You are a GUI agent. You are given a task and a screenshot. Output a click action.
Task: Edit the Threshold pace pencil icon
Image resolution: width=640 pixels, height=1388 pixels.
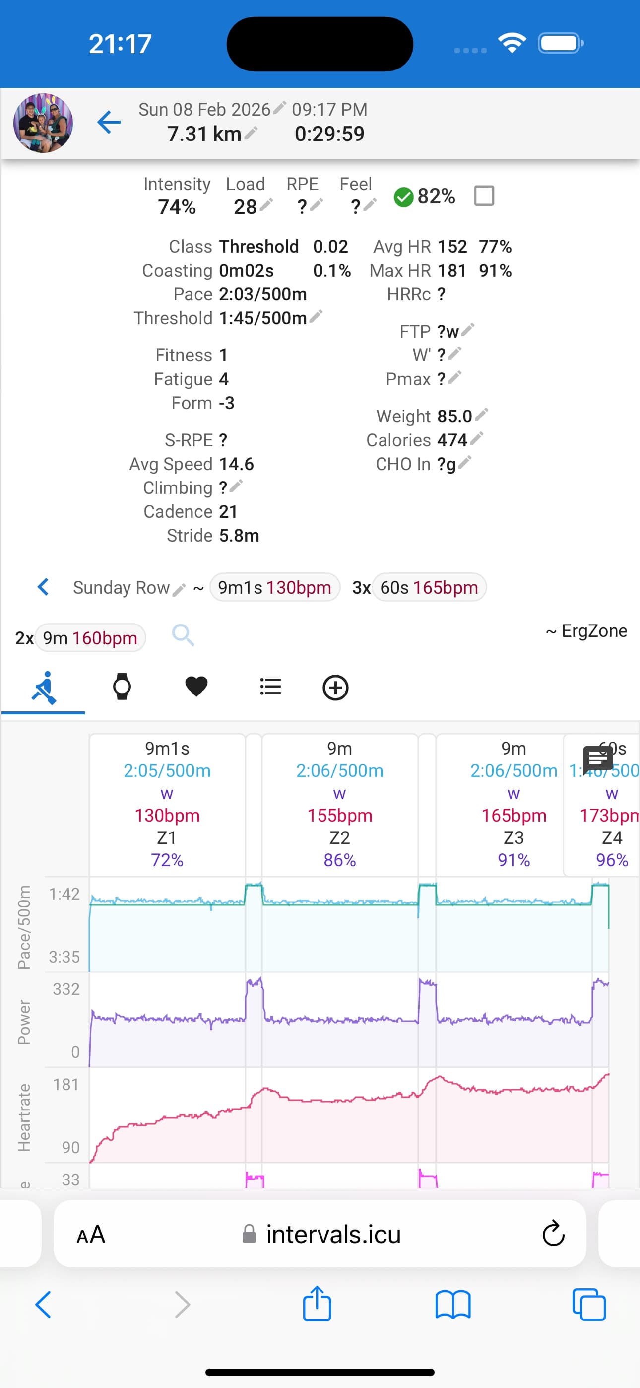click(x=316, y=316)
